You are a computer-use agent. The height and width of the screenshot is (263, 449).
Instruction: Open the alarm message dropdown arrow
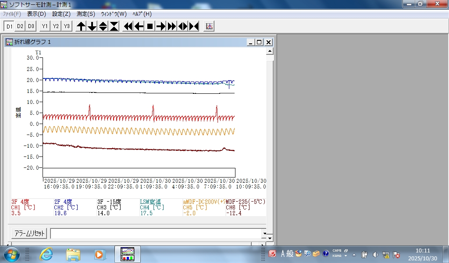pyautogui.click(x=264, y=234)
